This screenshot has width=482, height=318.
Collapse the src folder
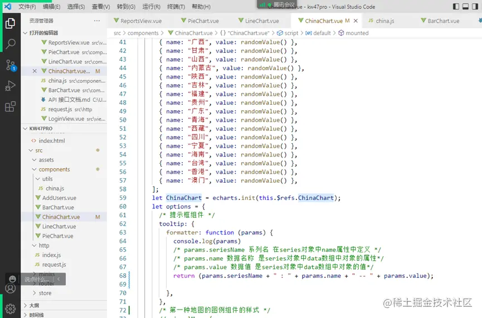tap(39, 150)
